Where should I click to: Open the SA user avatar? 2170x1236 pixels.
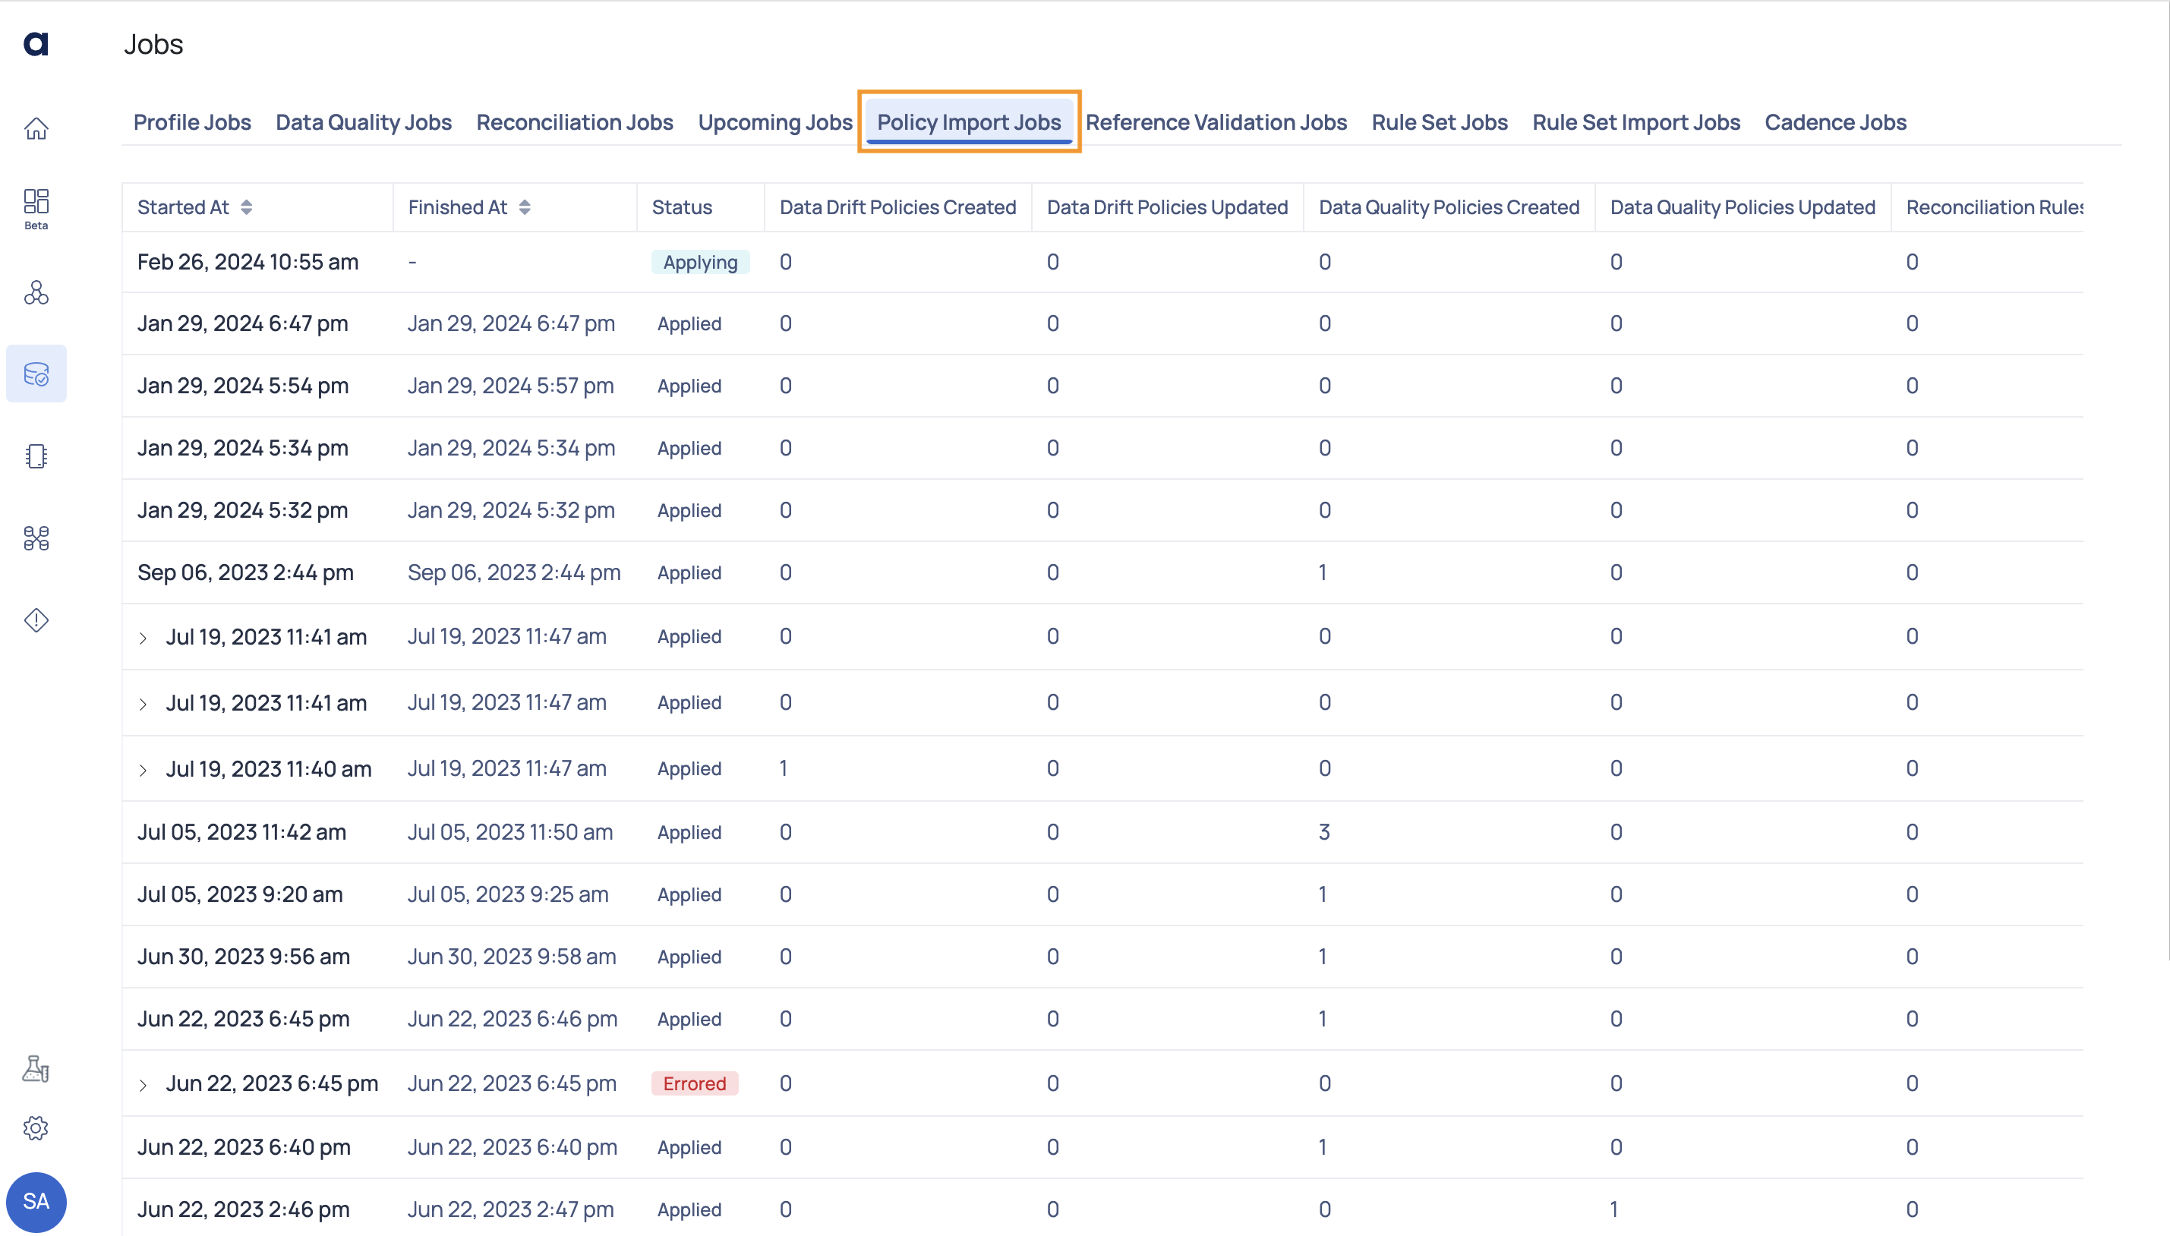(36, 1201)
